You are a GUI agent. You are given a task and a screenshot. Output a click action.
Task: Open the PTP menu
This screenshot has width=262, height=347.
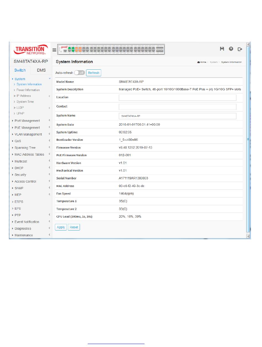(x=17, y=215)
